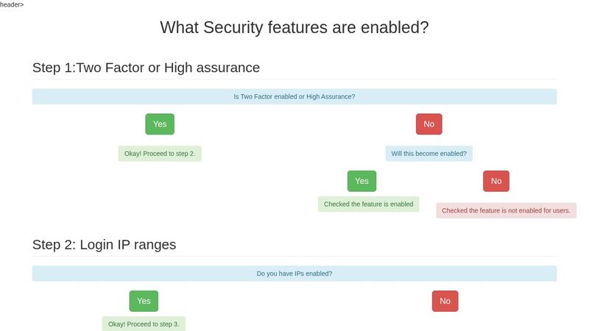Click the green Yes button under Two Factor question
This screenshot has width=589, height=331.
[160, 124]
